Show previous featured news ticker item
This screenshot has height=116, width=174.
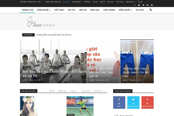(146, 35)
